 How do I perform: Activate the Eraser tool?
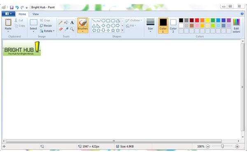(61, 29)
